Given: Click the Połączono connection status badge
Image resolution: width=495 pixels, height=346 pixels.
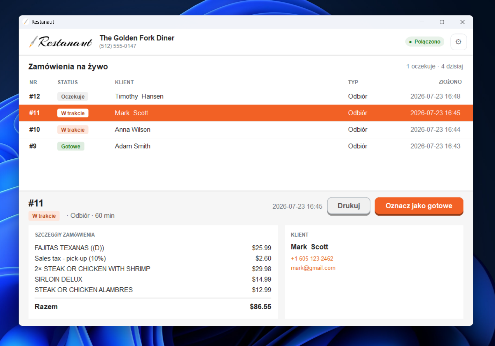Looking at the screenshot, I should (x=424, y=42).
